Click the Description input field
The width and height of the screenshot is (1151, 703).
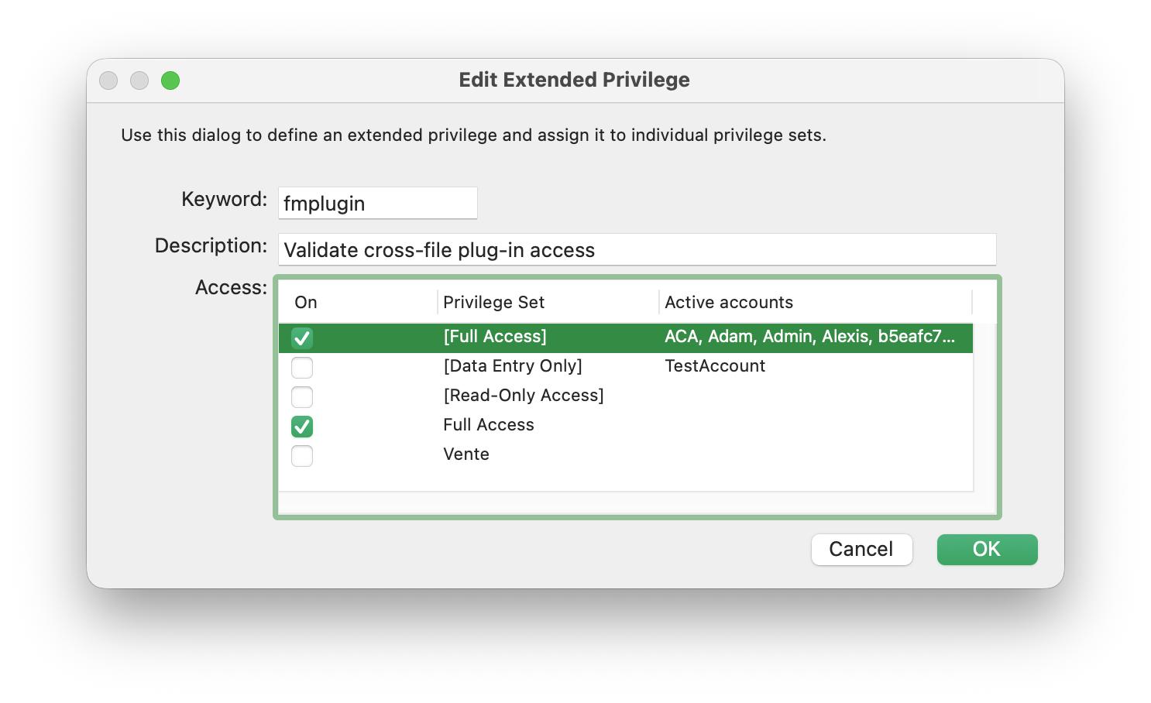tap(637, 249)
